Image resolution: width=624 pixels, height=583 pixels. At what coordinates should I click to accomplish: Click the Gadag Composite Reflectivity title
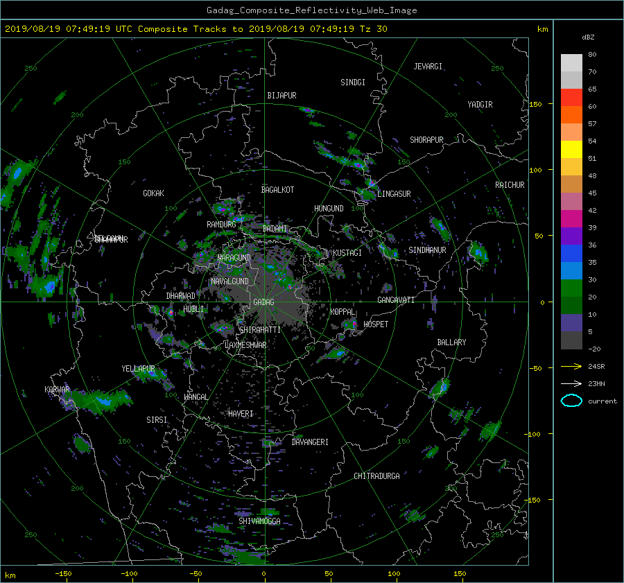tap(311, 10)
